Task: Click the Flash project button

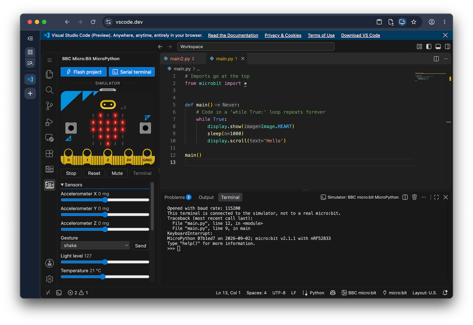Action: pyautogui.click(x=84, y=72)
